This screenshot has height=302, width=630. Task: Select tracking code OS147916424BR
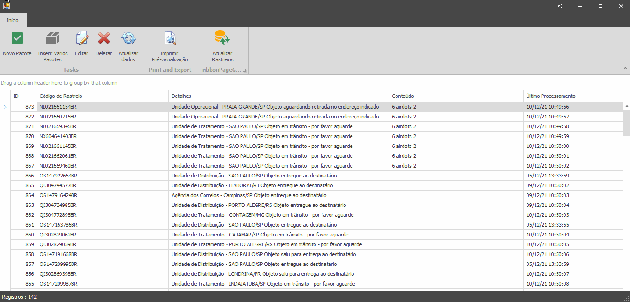click(58, 195)
